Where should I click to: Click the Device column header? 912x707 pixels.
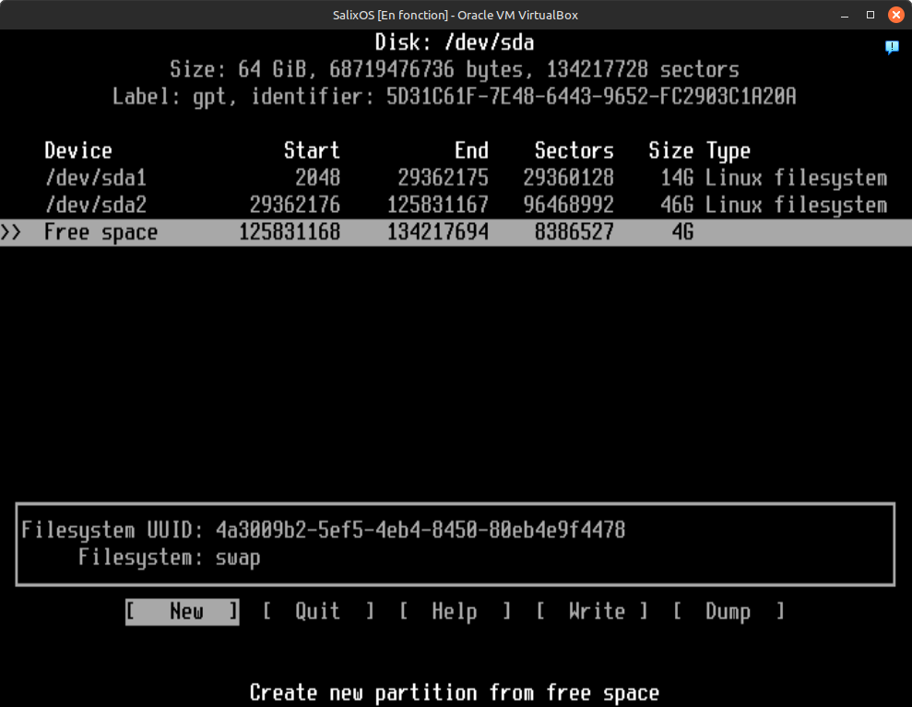pos(78,151)
